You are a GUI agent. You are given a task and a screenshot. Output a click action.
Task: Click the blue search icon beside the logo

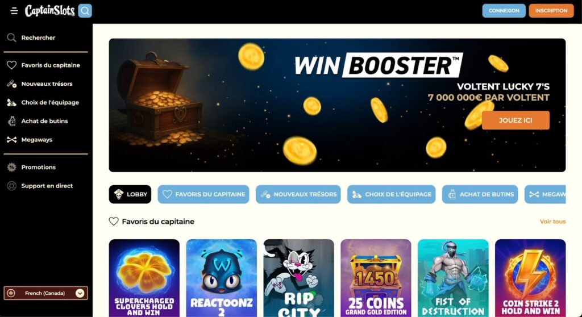pos(85,11)
